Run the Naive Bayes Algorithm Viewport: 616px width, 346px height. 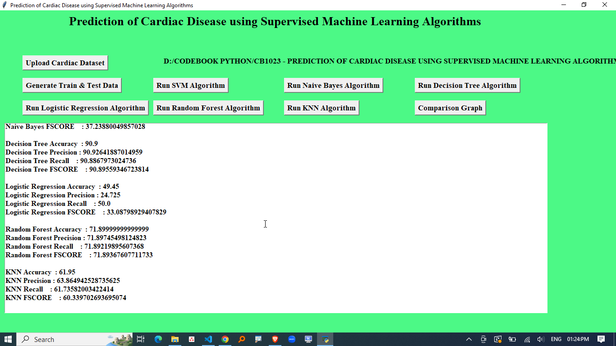[x=334, y=86]
